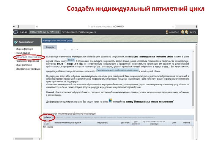Click the individual plan icon in instructions
Screen dimensions: 214x160
[110, 100]
